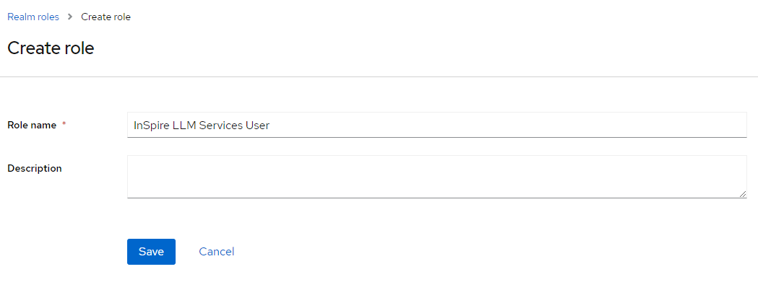Save the new role
This screenshot has width=758, height=290.
pyautogui.click(x=151, y=252)
